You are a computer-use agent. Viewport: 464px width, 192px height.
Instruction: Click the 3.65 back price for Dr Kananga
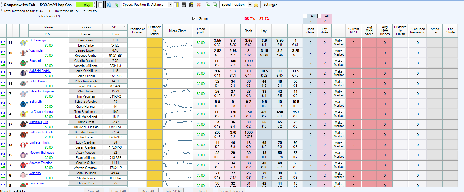tap(249, 43)
